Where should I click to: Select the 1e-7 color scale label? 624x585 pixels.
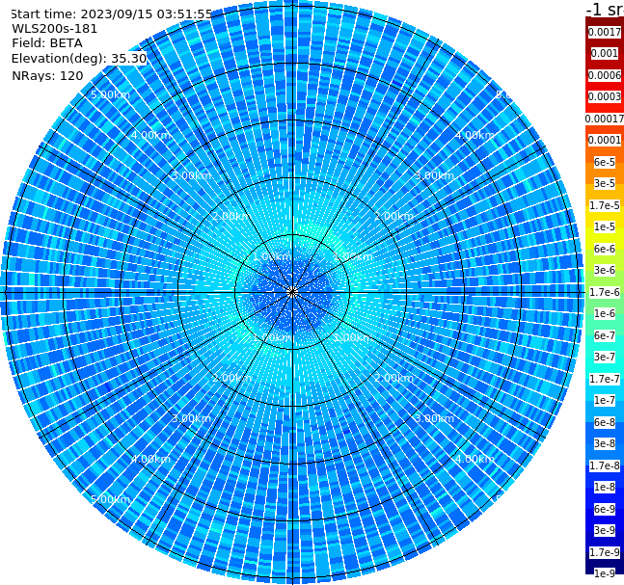coord(605,400)
